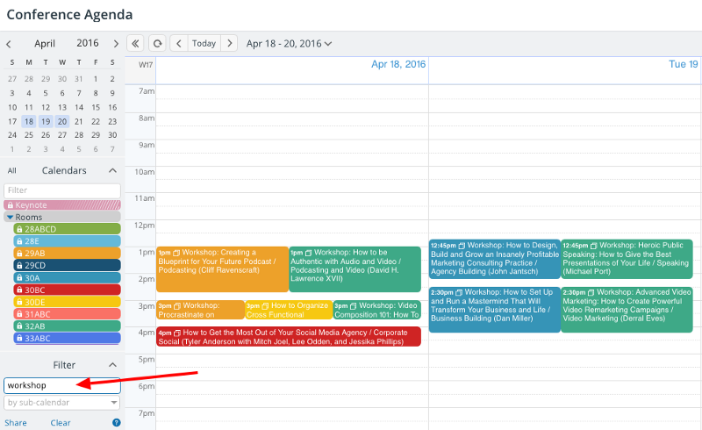This screenshot has width=702, height=430.
Task: Go to previous month in mini calendar
Action: (9, 44)
